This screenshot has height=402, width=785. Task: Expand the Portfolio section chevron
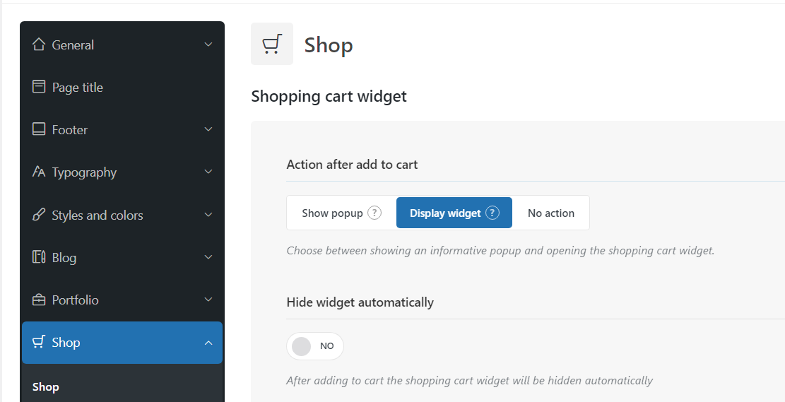pyautogui.click(x=208, y=300)
